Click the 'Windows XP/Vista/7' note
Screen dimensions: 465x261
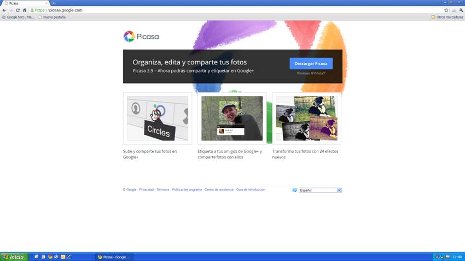pyautogui.click(x=311, y=73)
